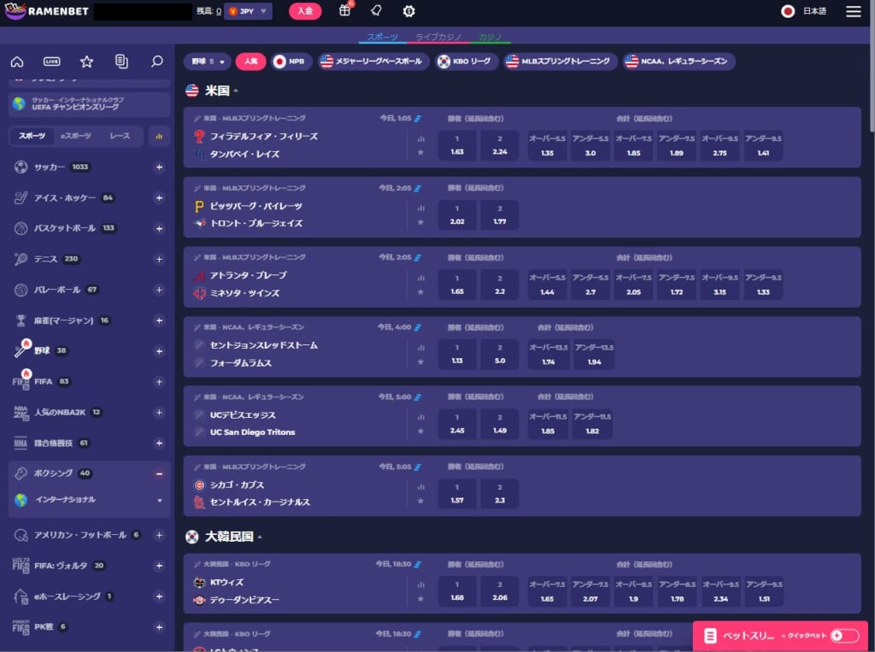
Task: Open stats icon for Atlanta Braves match
Action: point(420,278)
